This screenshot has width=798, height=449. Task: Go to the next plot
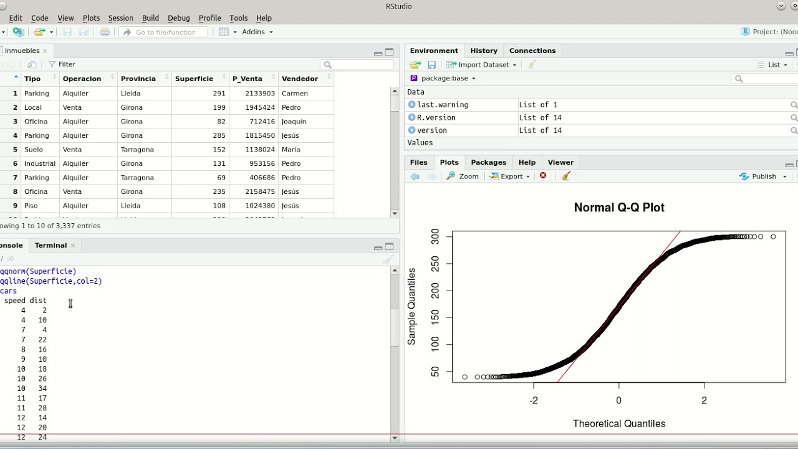432,176
